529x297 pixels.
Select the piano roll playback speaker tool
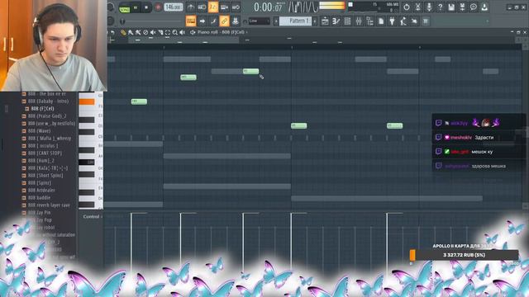tap(183, 32)
